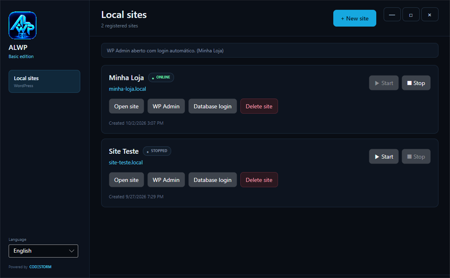Create a new site with + New site
450x278 pixels.
[x=354, y=18]
